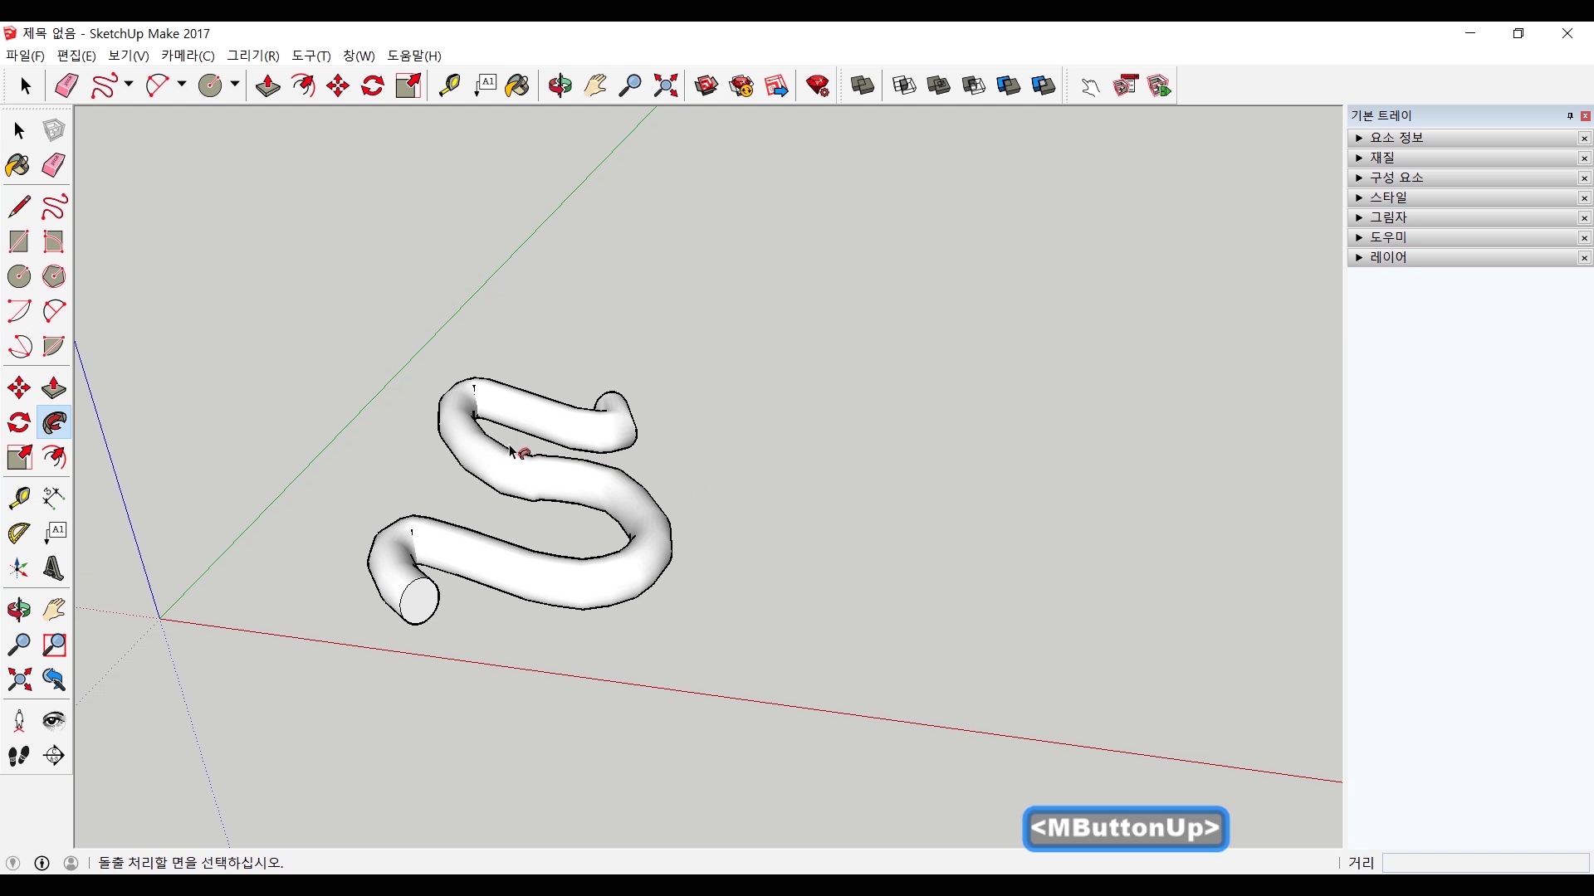The image size is (1594, 896).
Task: Select the Tape Measure tool in left toolbar
Action: point(18,497)
